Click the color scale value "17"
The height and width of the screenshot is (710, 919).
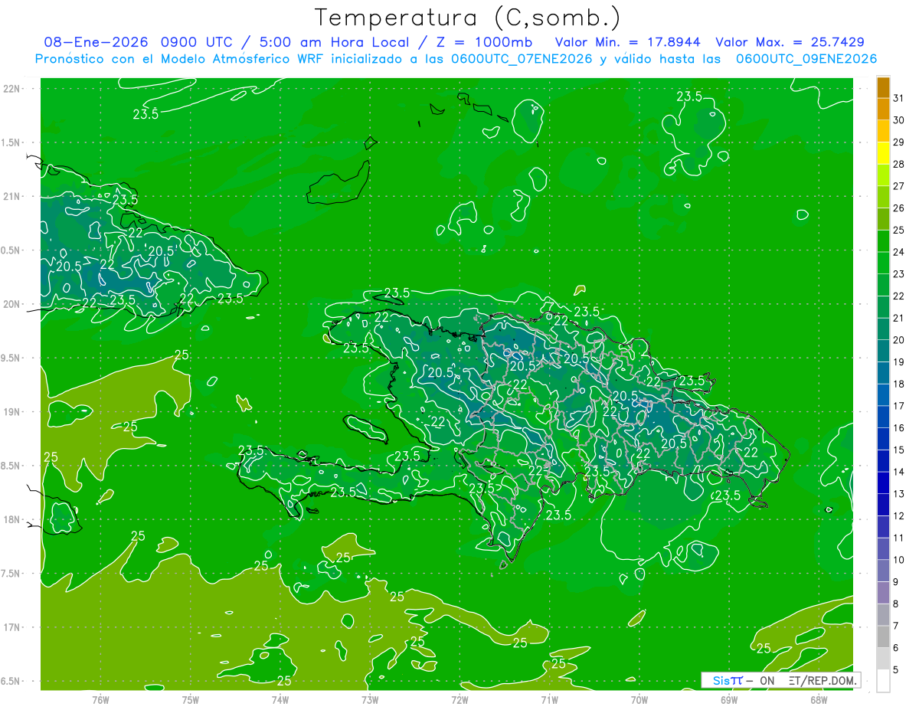(x=899, y=406)
